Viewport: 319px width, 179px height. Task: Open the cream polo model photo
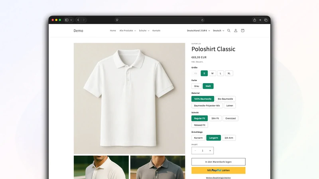[x=101, y=167]
